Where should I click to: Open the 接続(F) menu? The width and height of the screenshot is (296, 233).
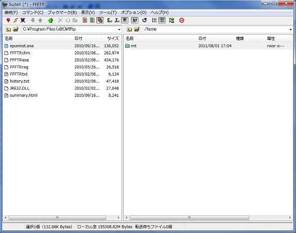tap(11, 12)
